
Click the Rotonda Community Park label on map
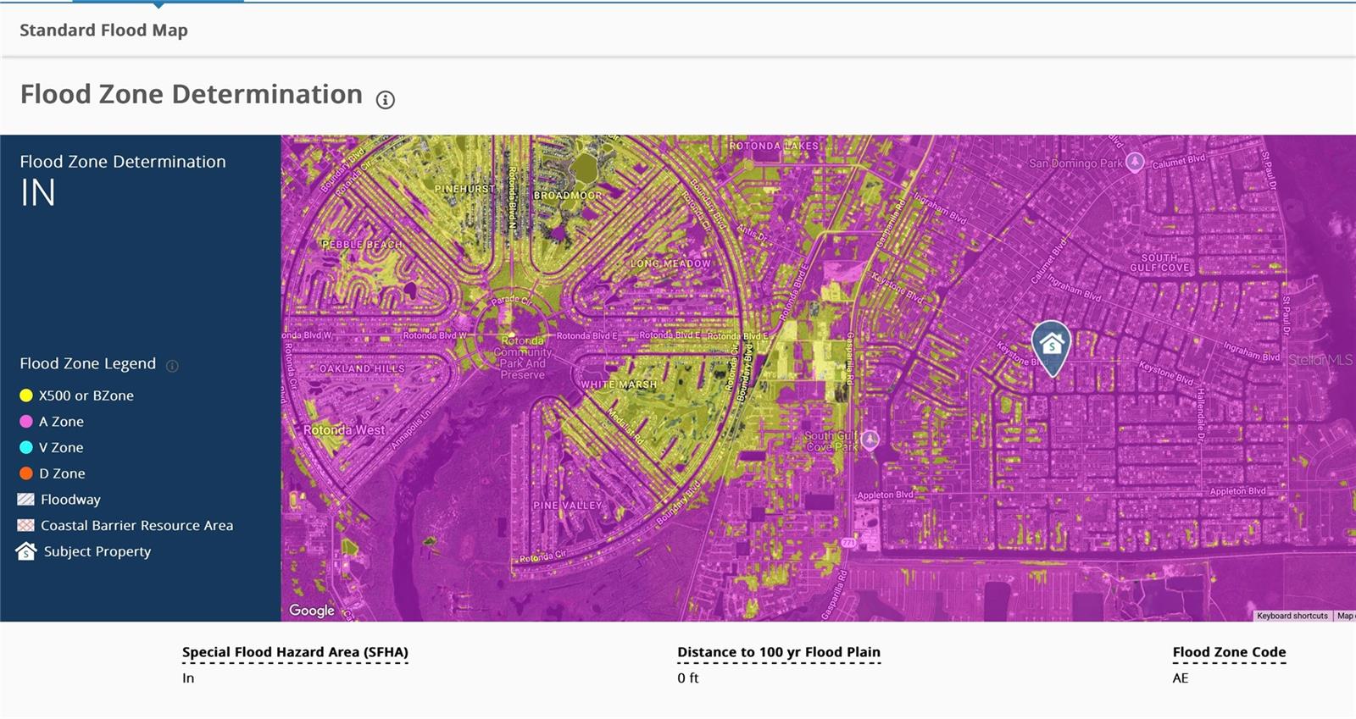point(522,357)
